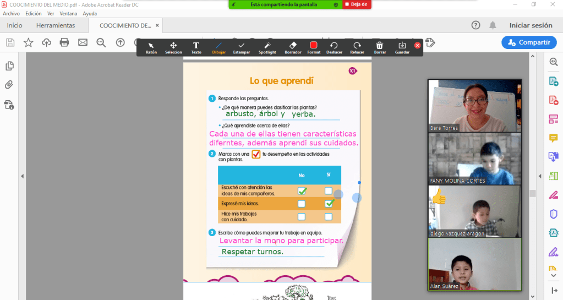Screen dimensions: 563x300
Task: Expand the left navigation pane arrow
Action: point(22,176)
